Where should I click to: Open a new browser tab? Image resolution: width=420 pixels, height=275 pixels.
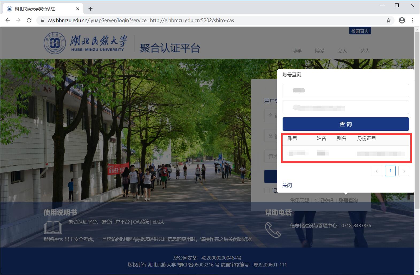click(90, 9)
